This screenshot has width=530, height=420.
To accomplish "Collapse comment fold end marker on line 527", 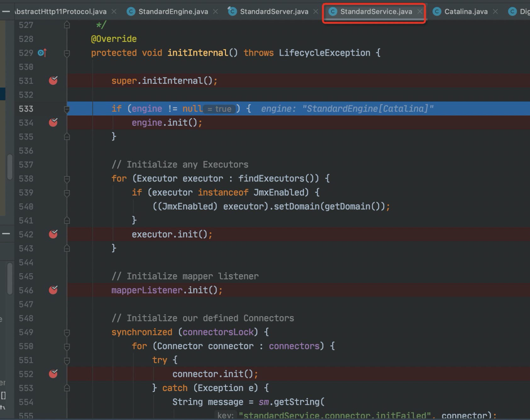I will coord(67,25).
